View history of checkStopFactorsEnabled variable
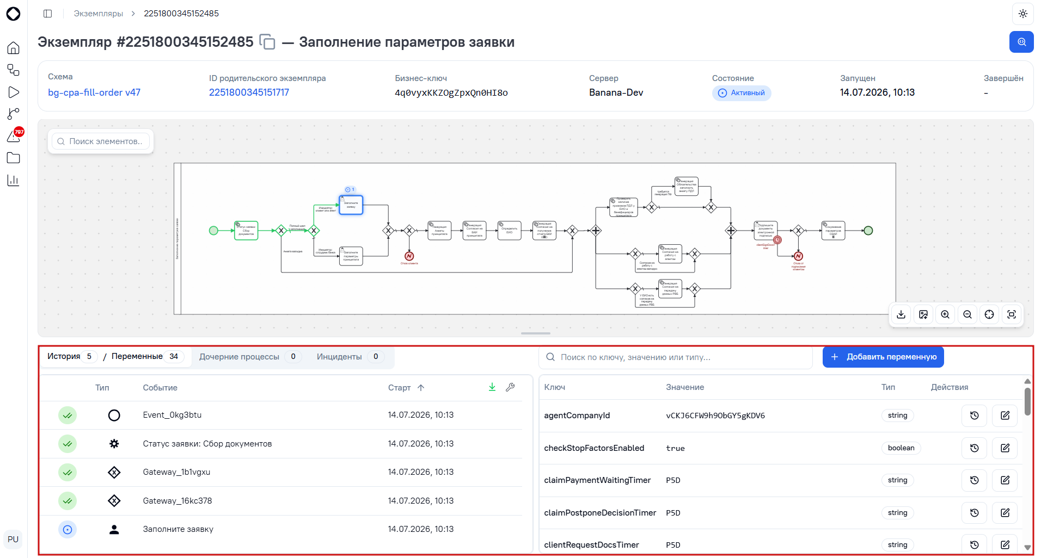The image size is (1041, 558). pyautogui.click(x=975, y=448)
